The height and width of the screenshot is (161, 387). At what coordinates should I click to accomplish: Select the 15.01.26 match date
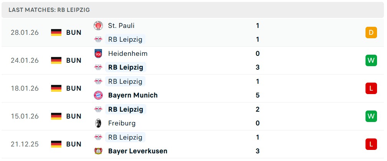pos(25,116)
